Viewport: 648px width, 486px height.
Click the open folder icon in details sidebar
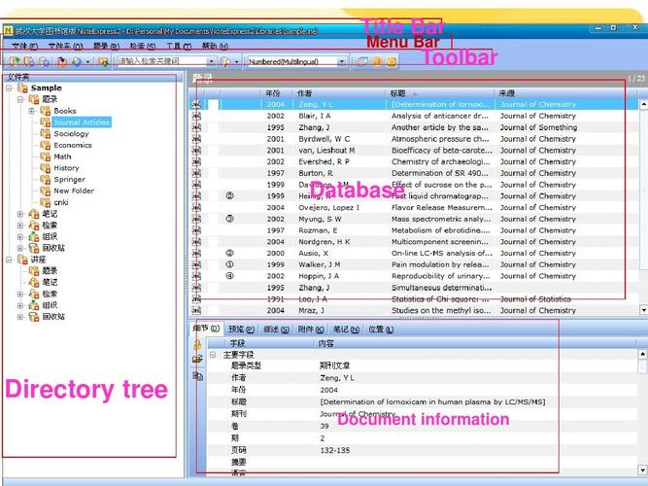click(197, 359)
